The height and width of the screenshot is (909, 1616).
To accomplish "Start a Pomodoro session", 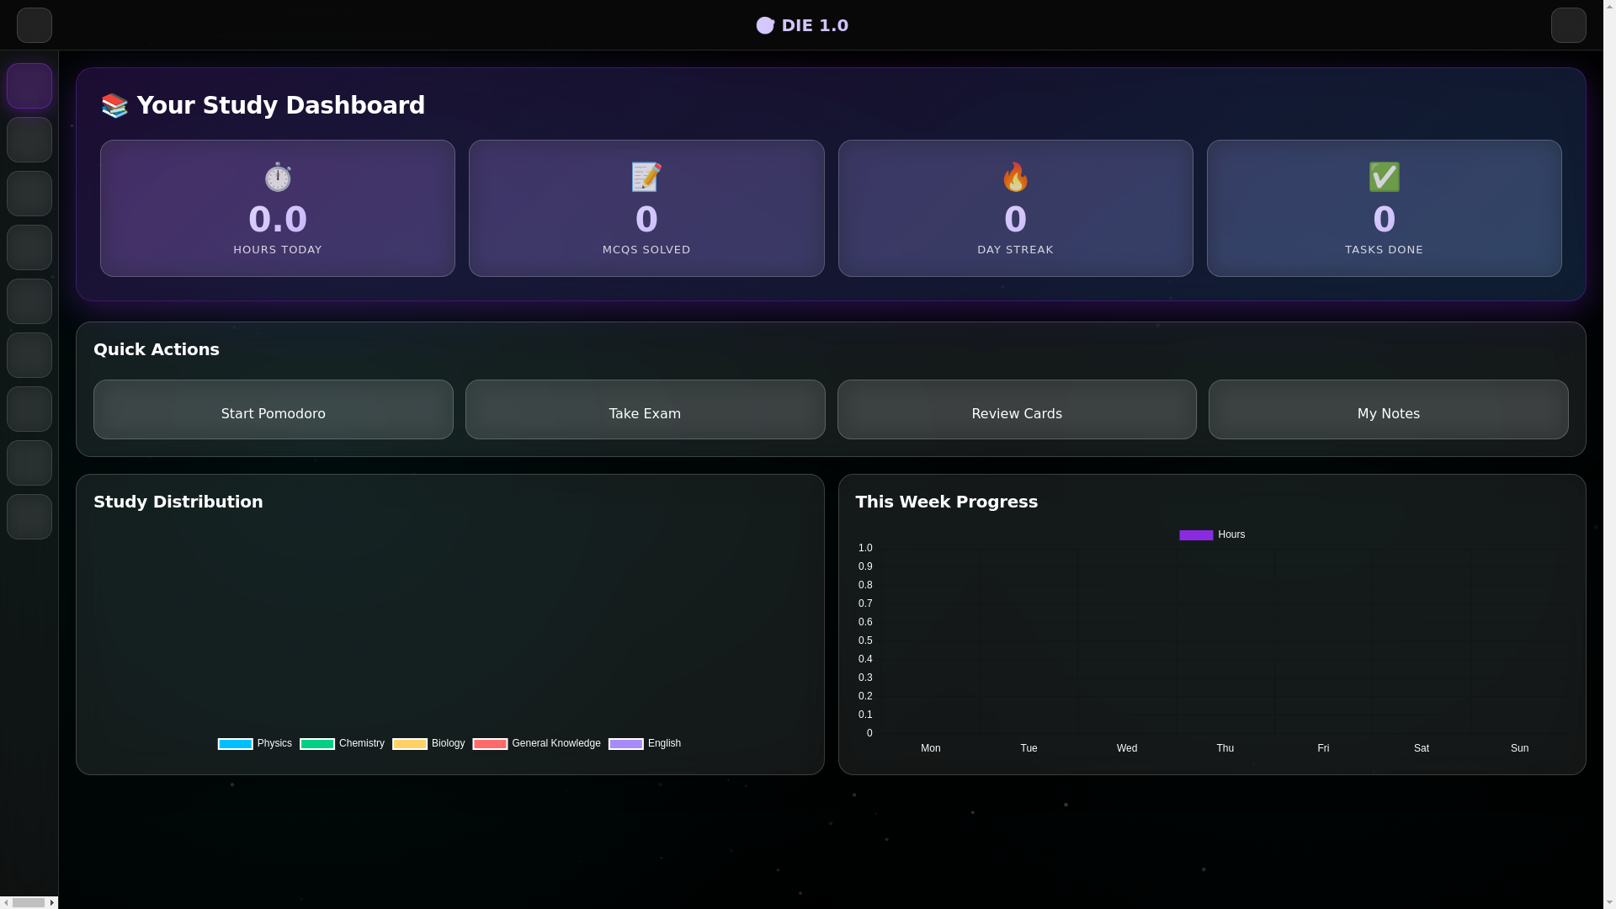I will [274, 410].
